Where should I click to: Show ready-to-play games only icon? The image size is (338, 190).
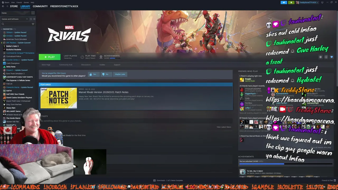[34, 19]
